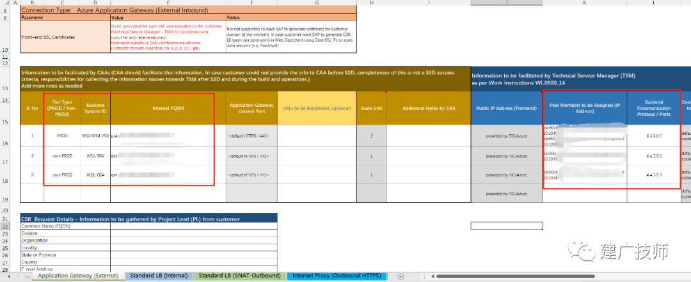Select backend port 44380 cell in row 17

tap(653, 156)
